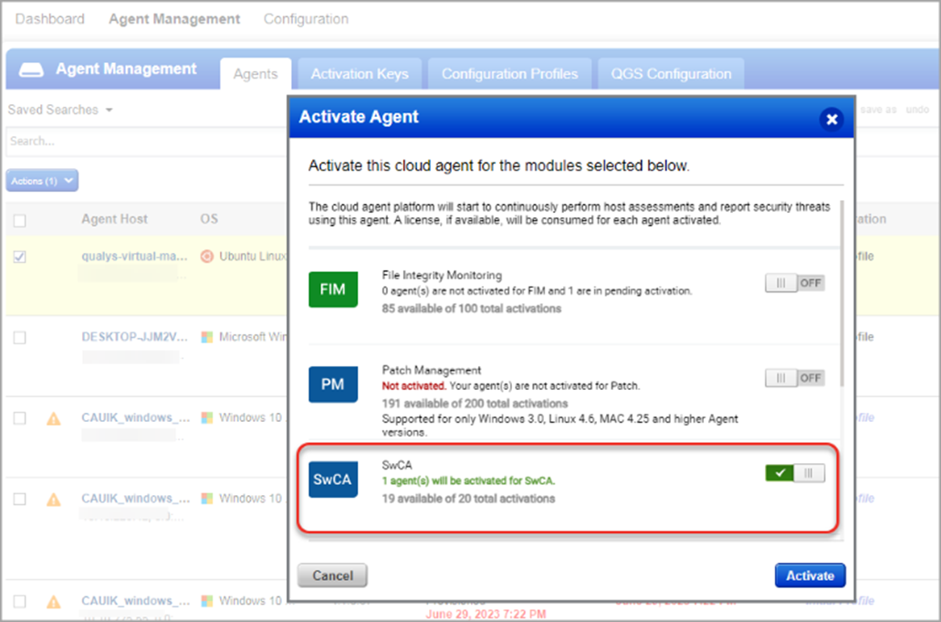Check the fourth row CAUIK_windows agent checkbox
Image resolution: width=941 pixels, height=622 pixels.
20,499
